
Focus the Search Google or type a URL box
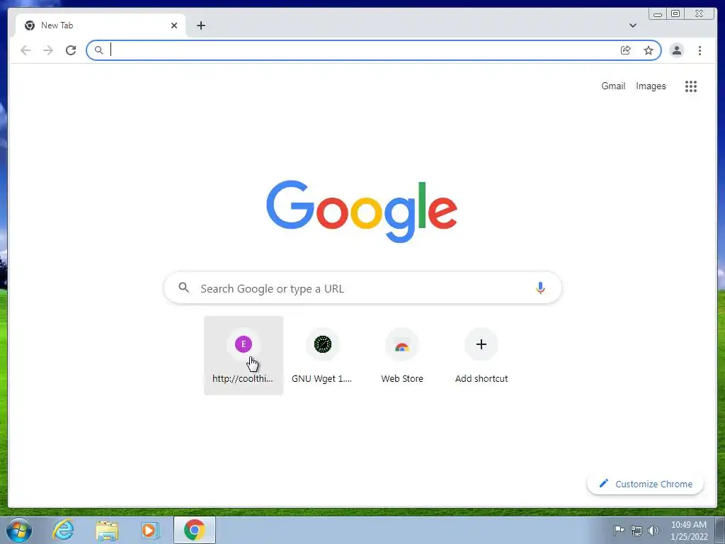362,288
